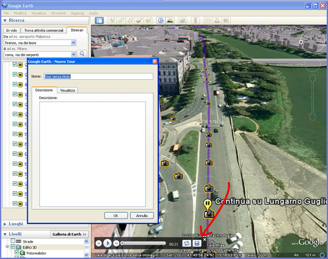Click the search magnifier button in Itinerari
Viewport: 328px width, 259px height.
pyautogui.click(x=82, y=54)
